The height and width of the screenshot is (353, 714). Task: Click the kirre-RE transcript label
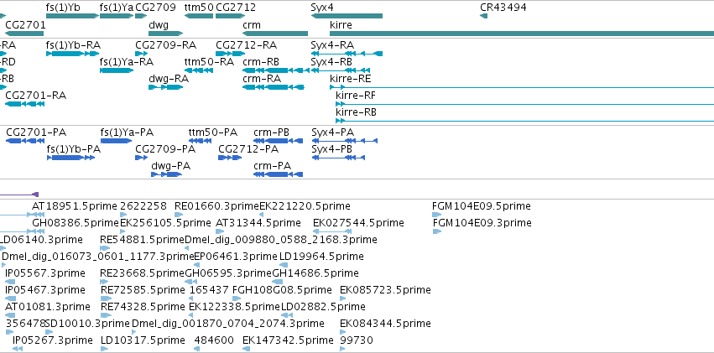[351, 79]
